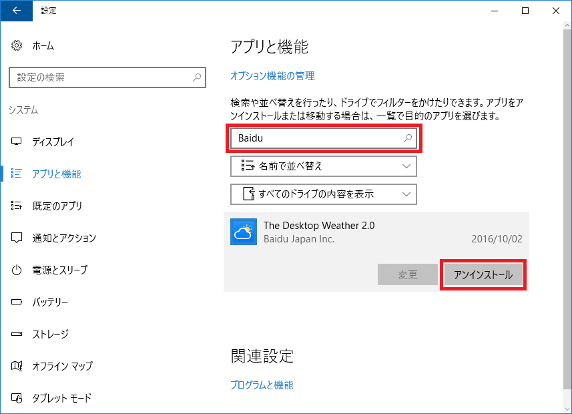572x414 pixels.
Task: Click the Display monitor icon
Action: click(x=17, y=142)
